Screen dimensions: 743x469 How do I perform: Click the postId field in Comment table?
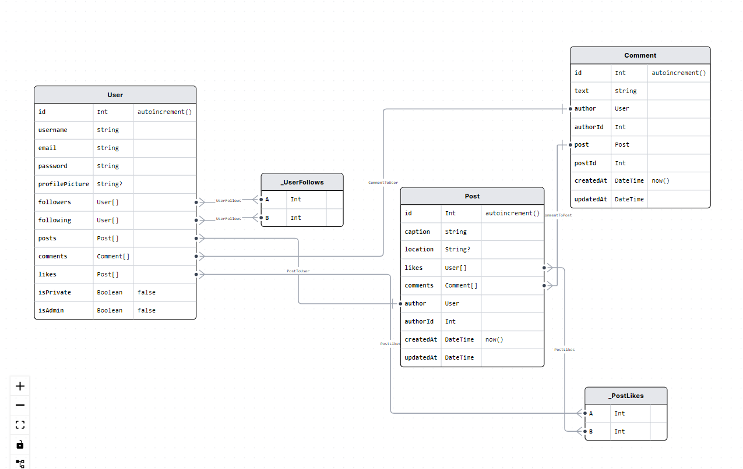coord(585,163)
